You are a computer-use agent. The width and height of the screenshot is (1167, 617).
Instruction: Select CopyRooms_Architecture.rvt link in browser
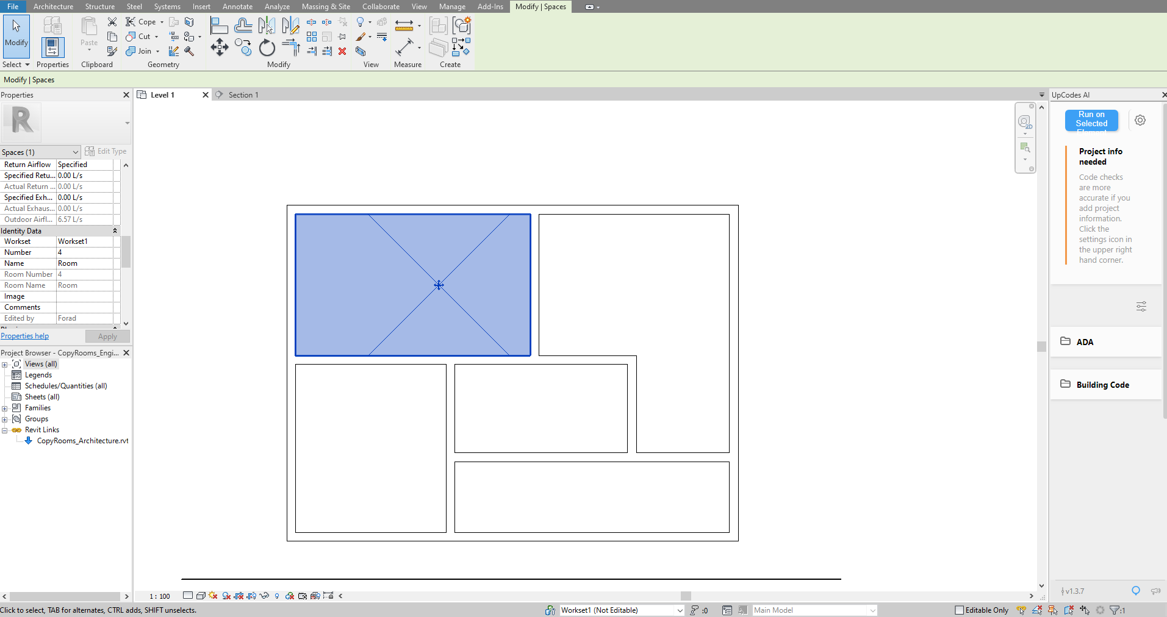[x=82, y=441]
